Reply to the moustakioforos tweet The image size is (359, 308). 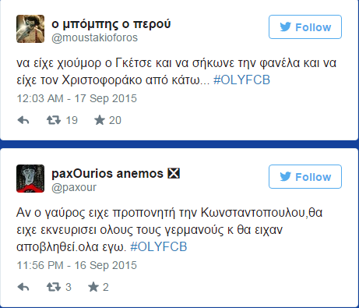pos(23,120)
